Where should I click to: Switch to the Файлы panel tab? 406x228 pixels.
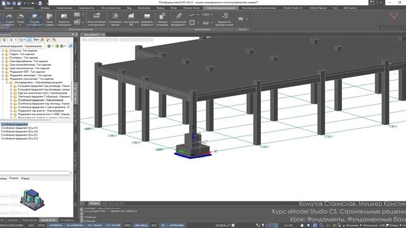click(25, 179)
